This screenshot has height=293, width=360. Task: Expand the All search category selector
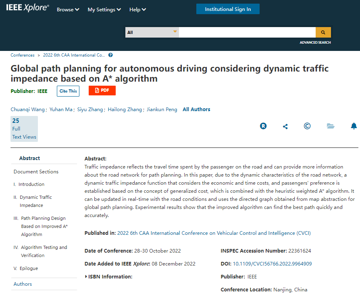point(152,32)
